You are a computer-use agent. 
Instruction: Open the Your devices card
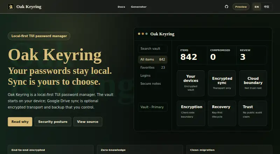click(191, 83)
